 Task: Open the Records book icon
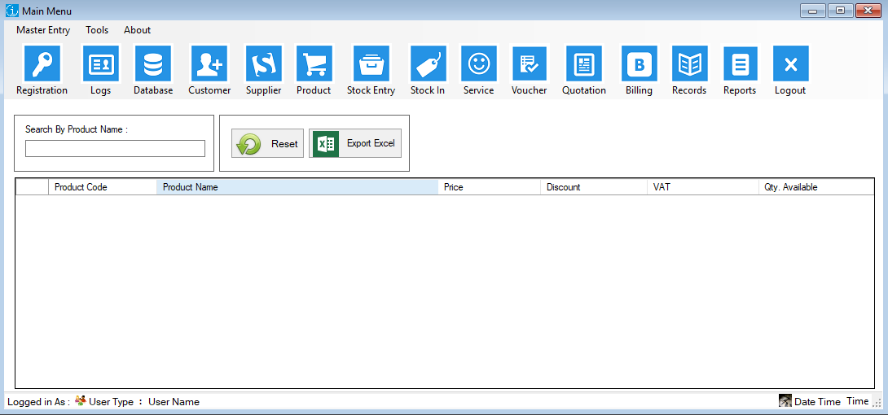[690, 63]
